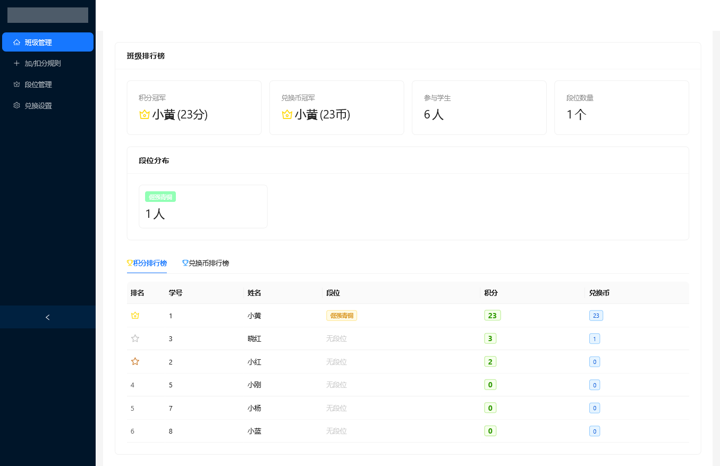Screen dimensions: 720x466
Task: Open 段位管理 menu item
Action: (x=48, y=84)
